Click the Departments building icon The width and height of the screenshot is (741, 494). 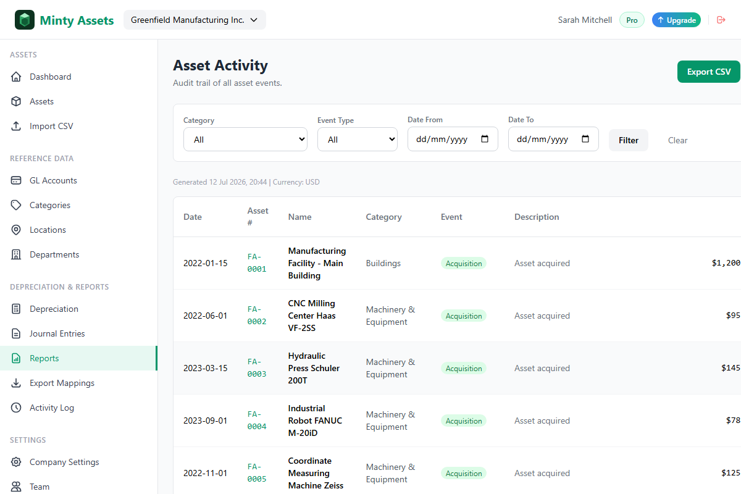tap(17, 254)
